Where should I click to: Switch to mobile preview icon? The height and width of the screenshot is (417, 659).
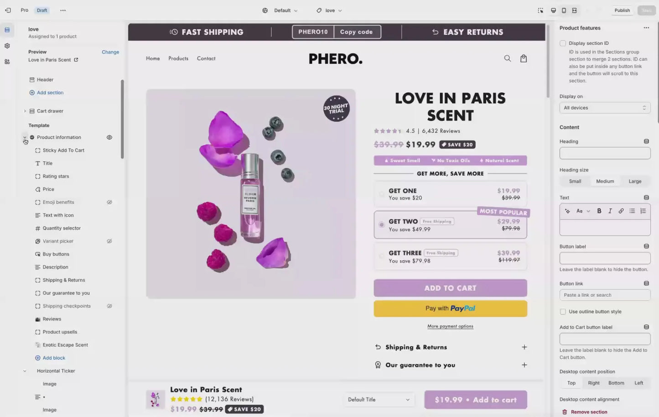[x=564, y=10]
